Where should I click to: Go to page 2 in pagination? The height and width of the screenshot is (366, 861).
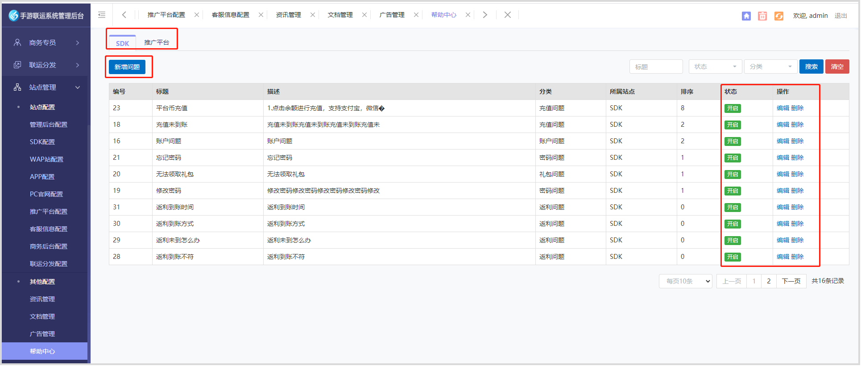[x=769, y=281]
